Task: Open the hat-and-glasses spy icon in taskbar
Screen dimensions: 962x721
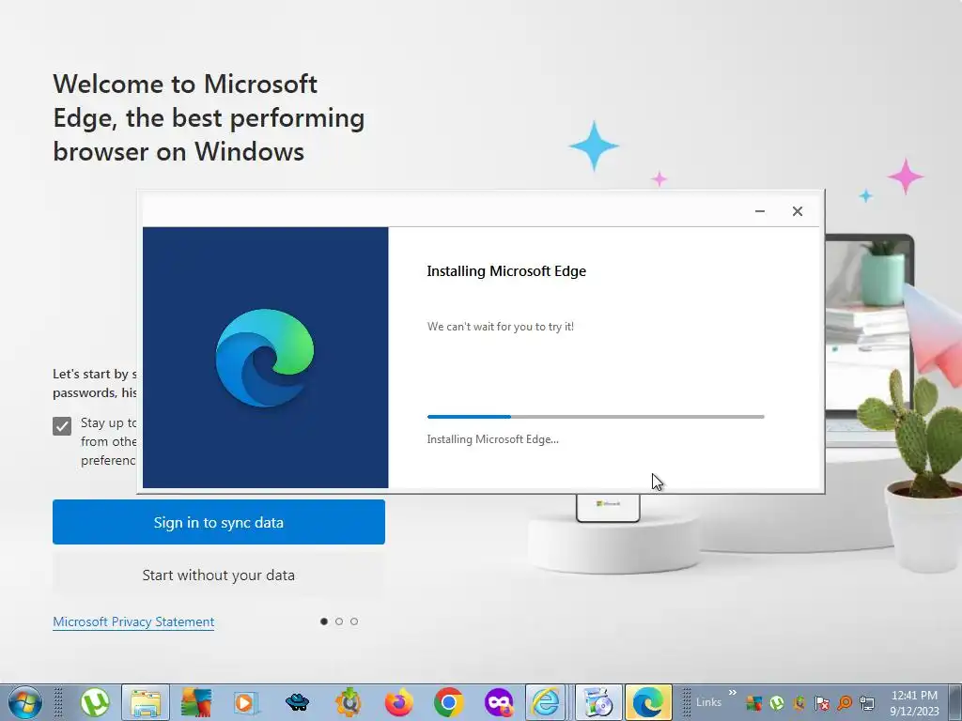Action: pyautogui.click(x=298, y=702)
